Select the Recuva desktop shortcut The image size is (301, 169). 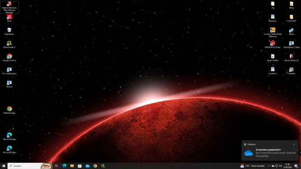(x=9, y=84)
